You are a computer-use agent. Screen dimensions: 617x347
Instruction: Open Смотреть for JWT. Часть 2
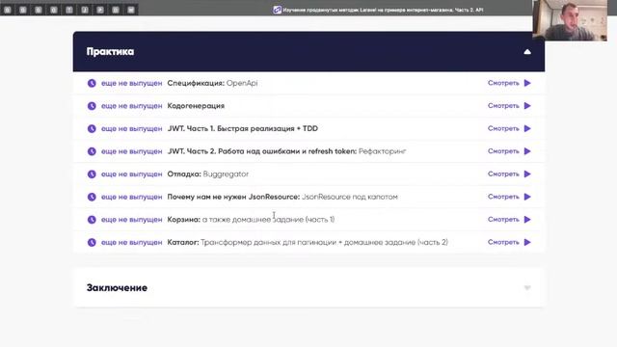[503, 151]
